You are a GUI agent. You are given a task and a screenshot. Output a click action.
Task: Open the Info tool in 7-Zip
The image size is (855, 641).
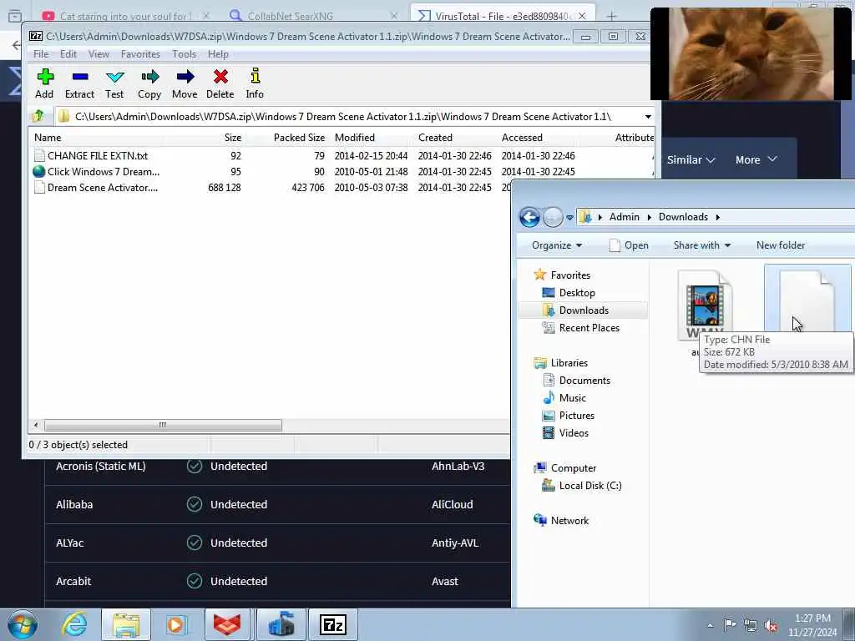tap(255, 83)
